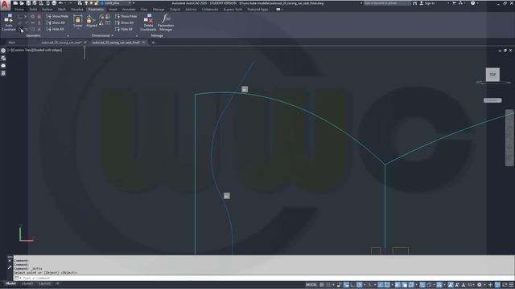Switch to the Annotate ribbon tab
The height and width of the screenshot is (289, 515).
coord(129,10)
